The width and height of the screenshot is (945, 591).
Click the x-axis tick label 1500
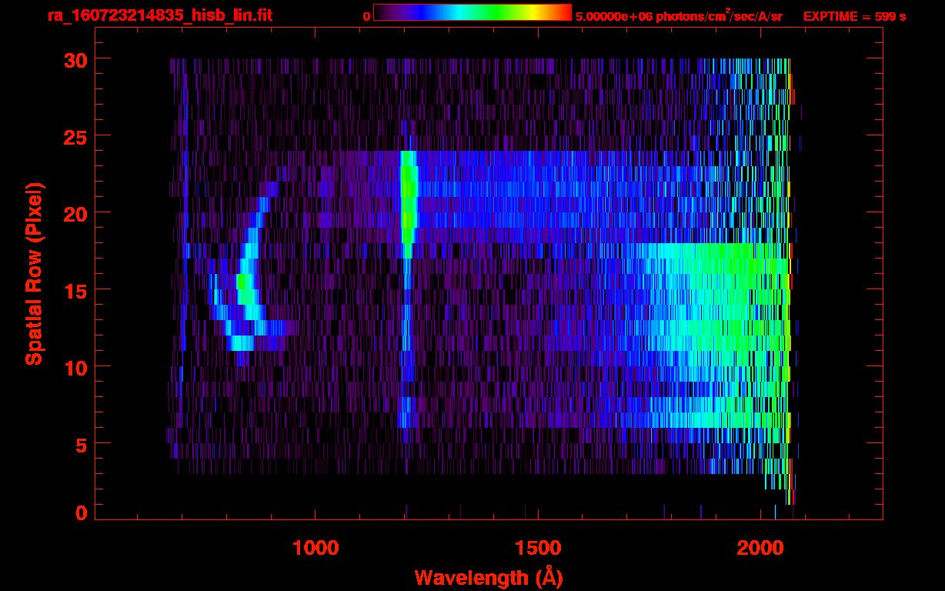click(537, 547)
